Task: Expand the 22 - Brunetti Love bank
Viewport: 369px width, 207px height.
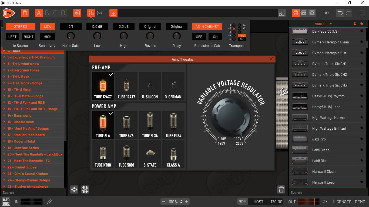Action: tap(4, 167)
